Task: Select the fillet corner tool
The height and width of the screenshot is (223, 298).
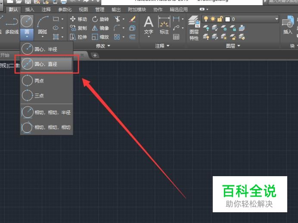Action: (117, 28)
